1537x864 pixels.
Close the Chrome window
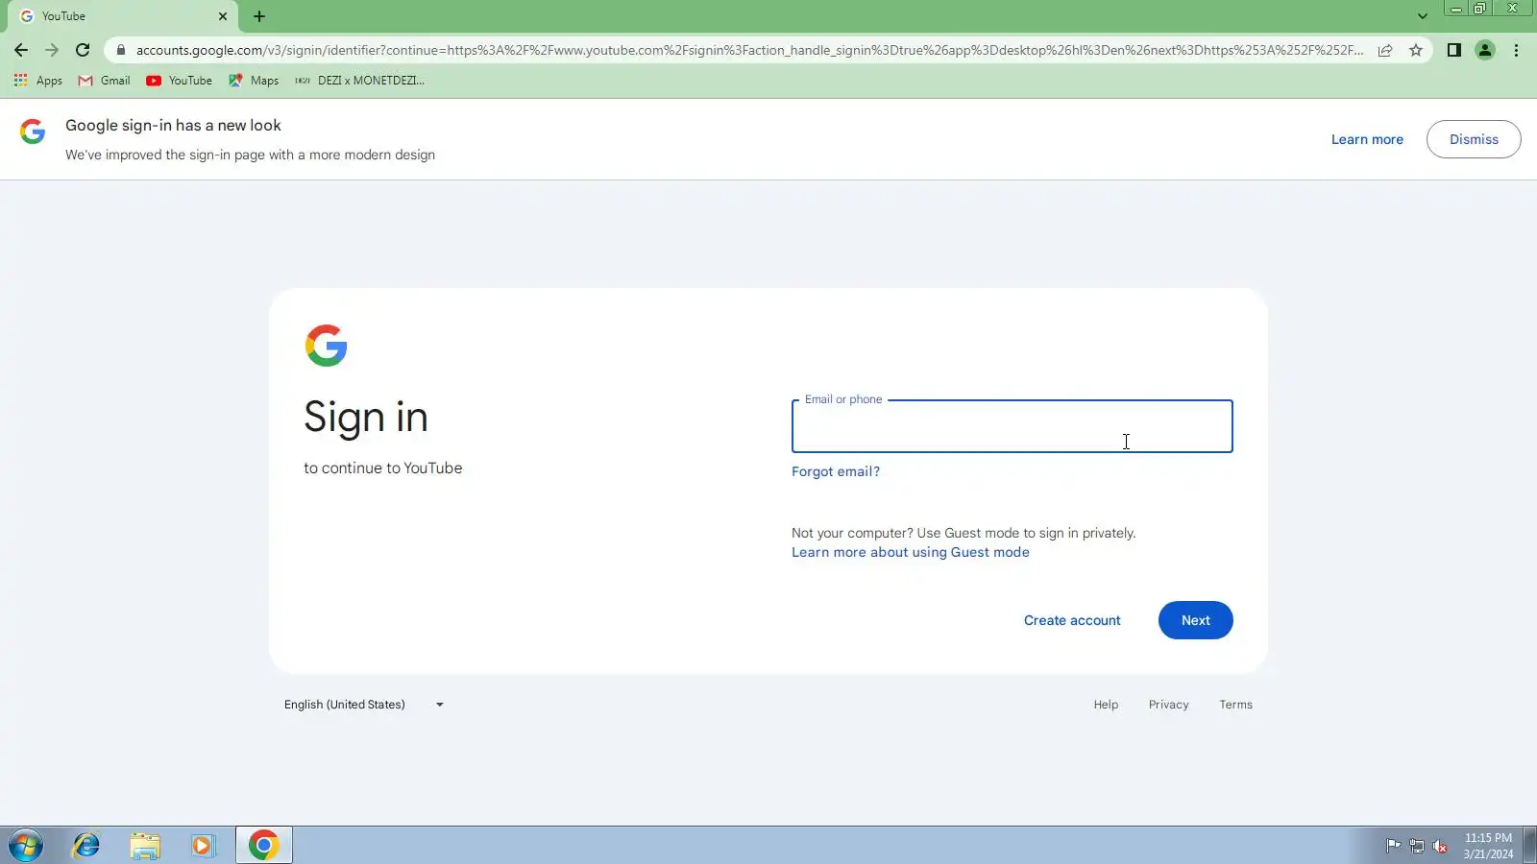(1513, 9)
